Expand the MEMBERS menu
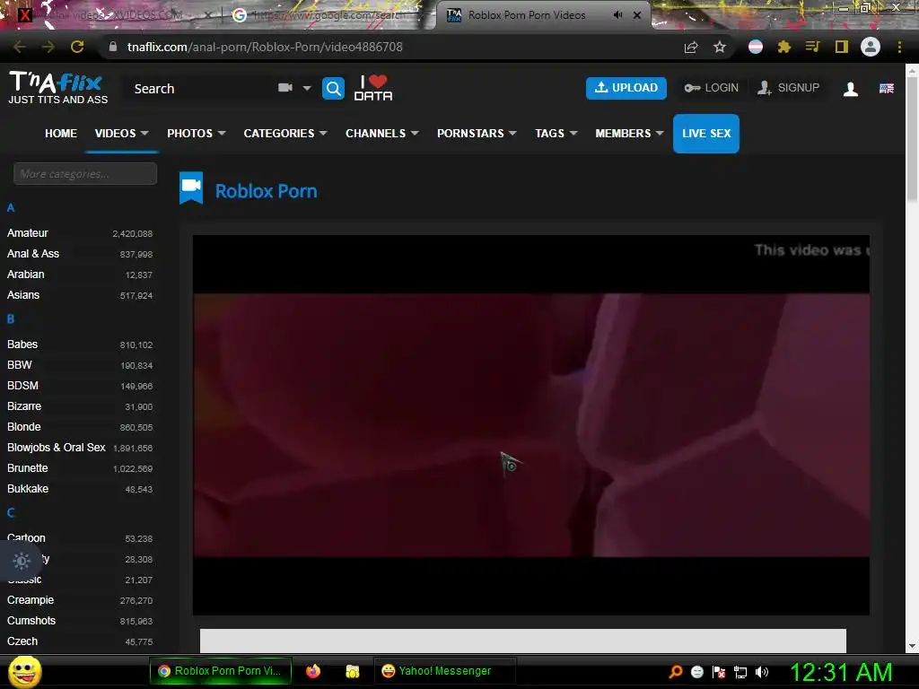Screen dimensions: 919x689 click(x=629, y=134)
